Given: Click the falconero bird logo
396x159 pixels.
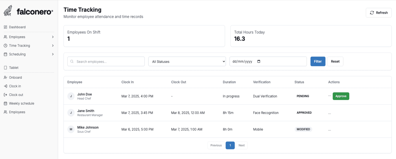Looking at the screenshot, I should (8, 11).
